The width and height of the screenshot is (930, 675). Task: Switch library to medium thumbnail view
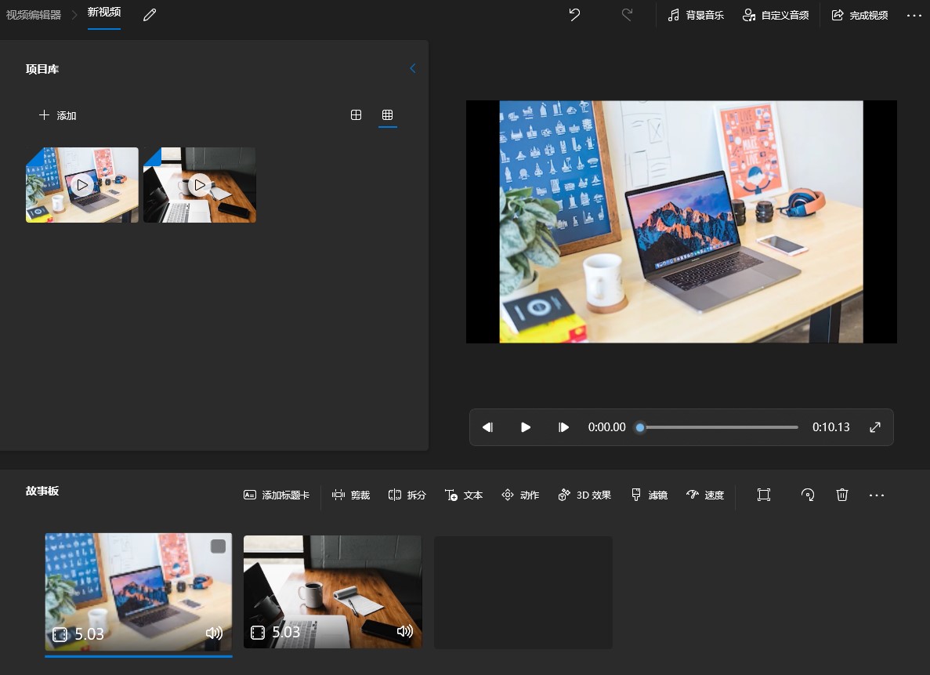click(x=356, y=115)
